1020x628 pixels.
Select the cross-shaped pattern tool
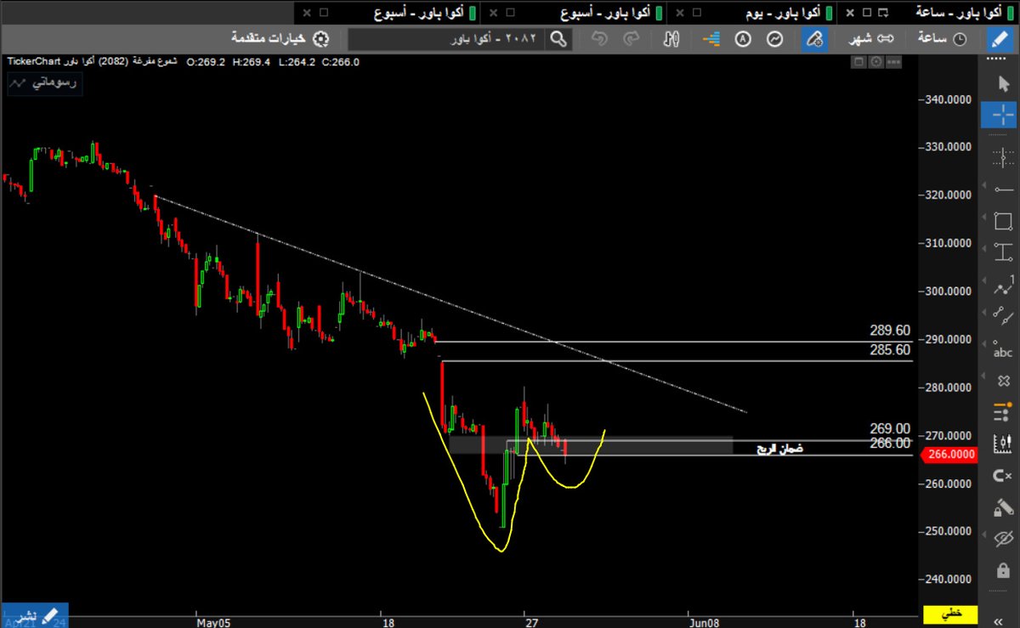coord(1003,382)
